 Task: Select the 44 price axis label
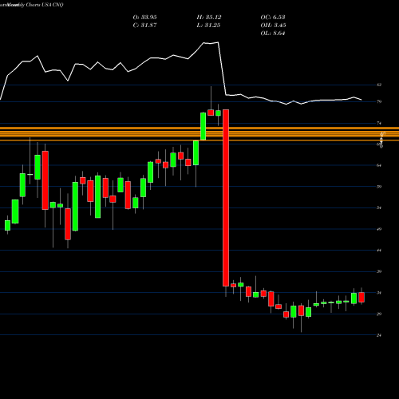[379, 251]
